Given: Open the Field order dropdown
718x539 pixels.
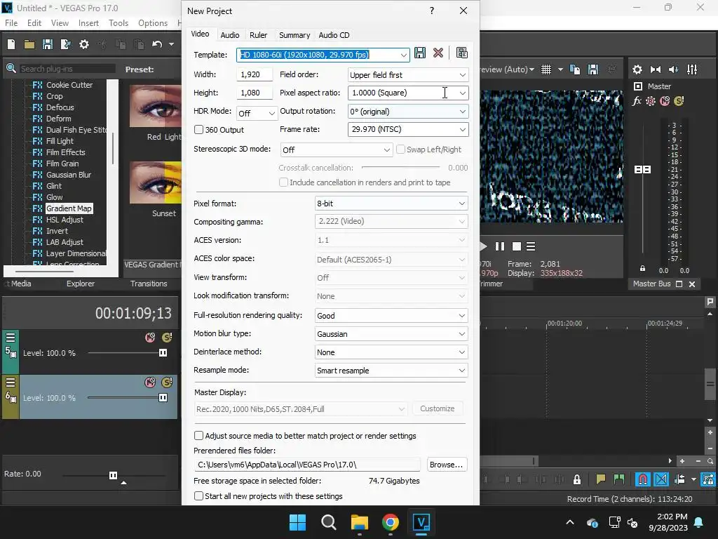Looking at the screenshot, I should click(x=463, y=74).
